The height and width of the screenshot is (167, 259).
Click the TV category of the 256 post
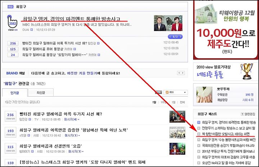pos(36,119)
